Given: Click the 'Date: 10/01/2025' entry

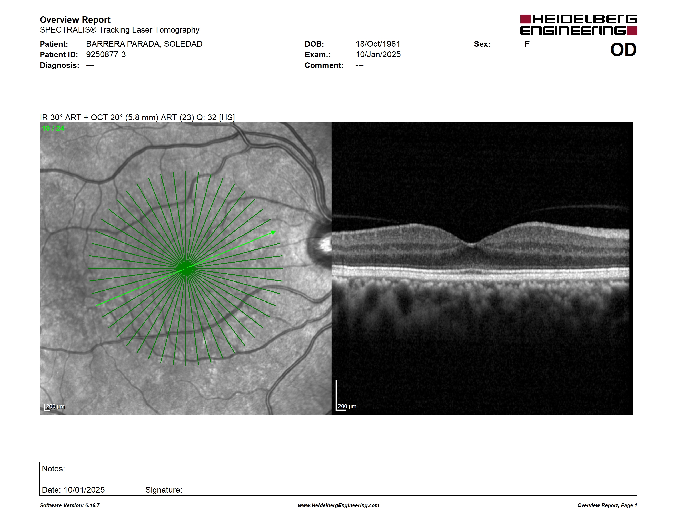Looking at the screenshot, I should (x=73, y=490).
